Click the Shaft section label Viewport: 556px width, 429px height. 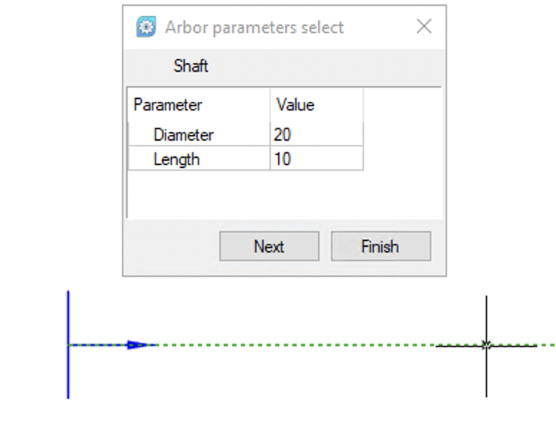pos(191,67)
